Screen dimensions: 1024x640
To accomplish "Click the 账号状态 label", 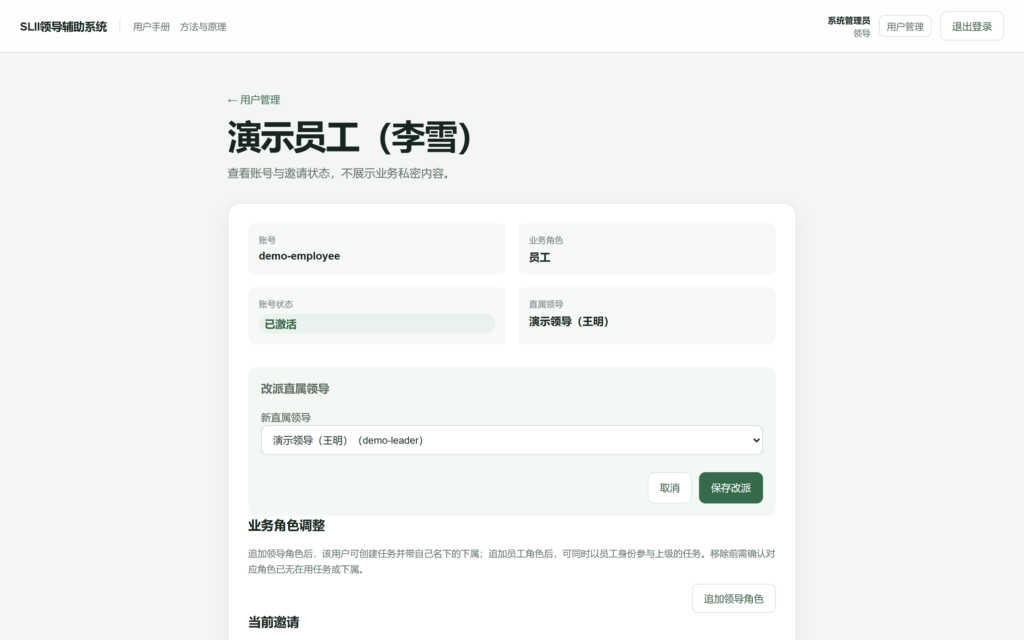I will coord(276,304).
